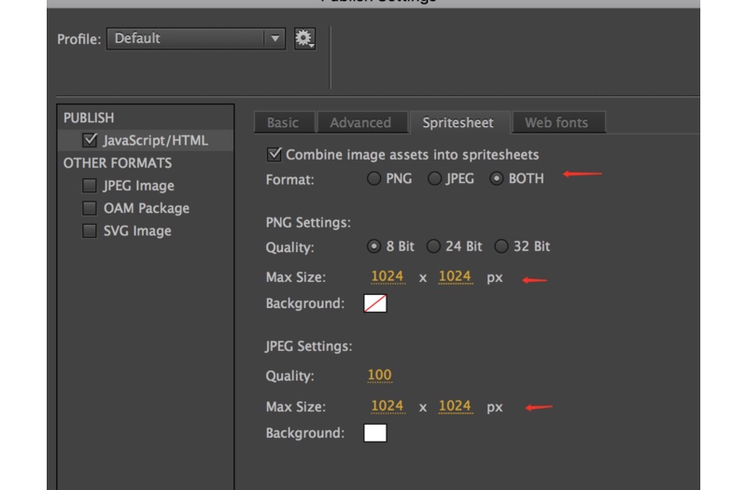This screenshot has height=490, width=747.
Task: Toggle the JavaScript/HTML publish checkbox
Action: [x=90, y=141]
